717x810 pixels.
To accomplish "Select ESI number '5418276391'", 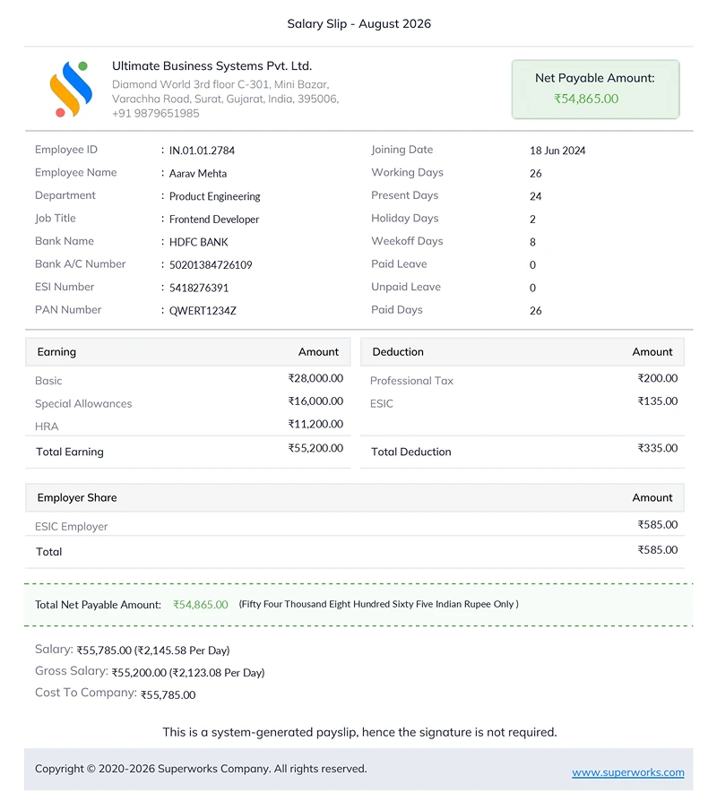I will pyautogui.click(x=199, y=288).
